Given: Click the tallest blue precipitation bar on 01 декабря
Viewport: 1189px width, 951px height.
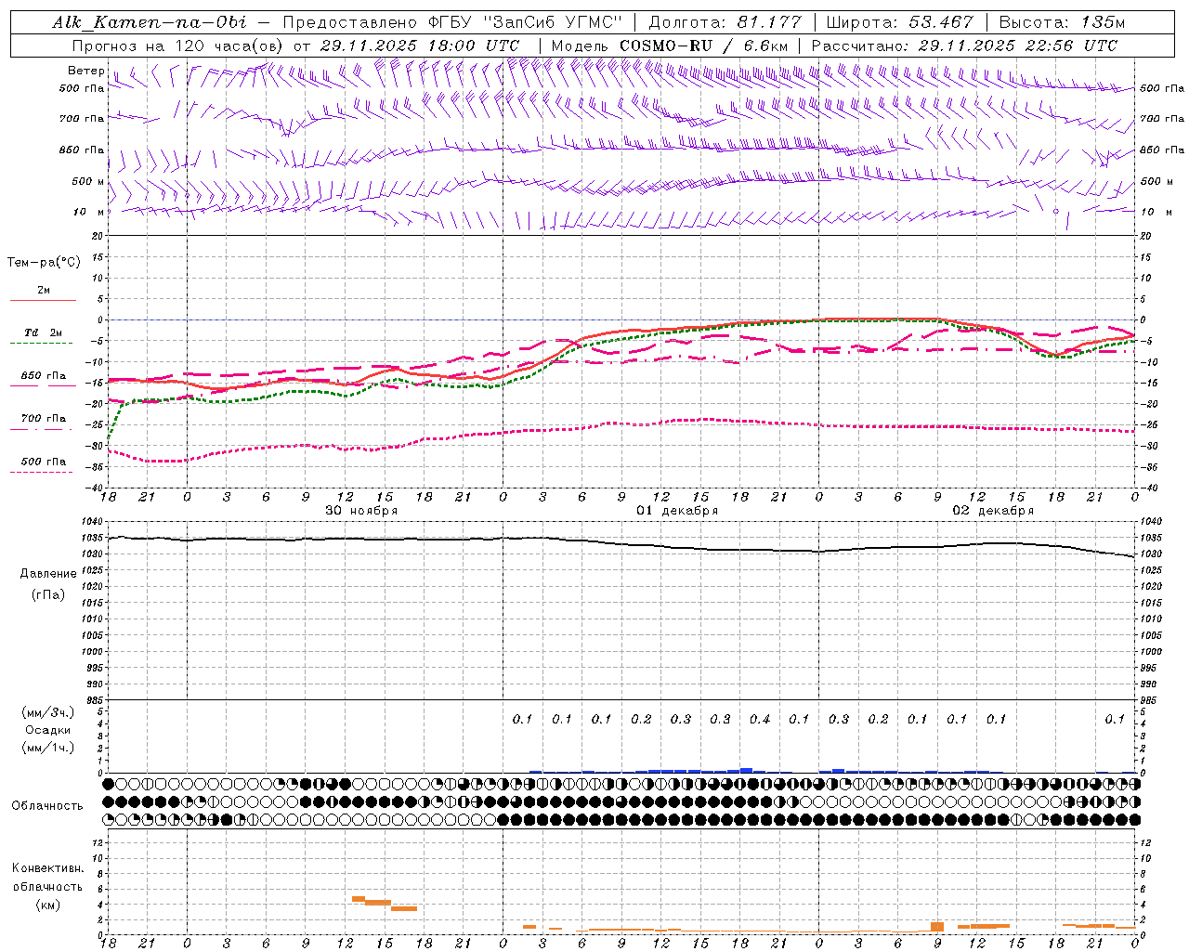Looking at the screenshot, I should pos(746,770).
